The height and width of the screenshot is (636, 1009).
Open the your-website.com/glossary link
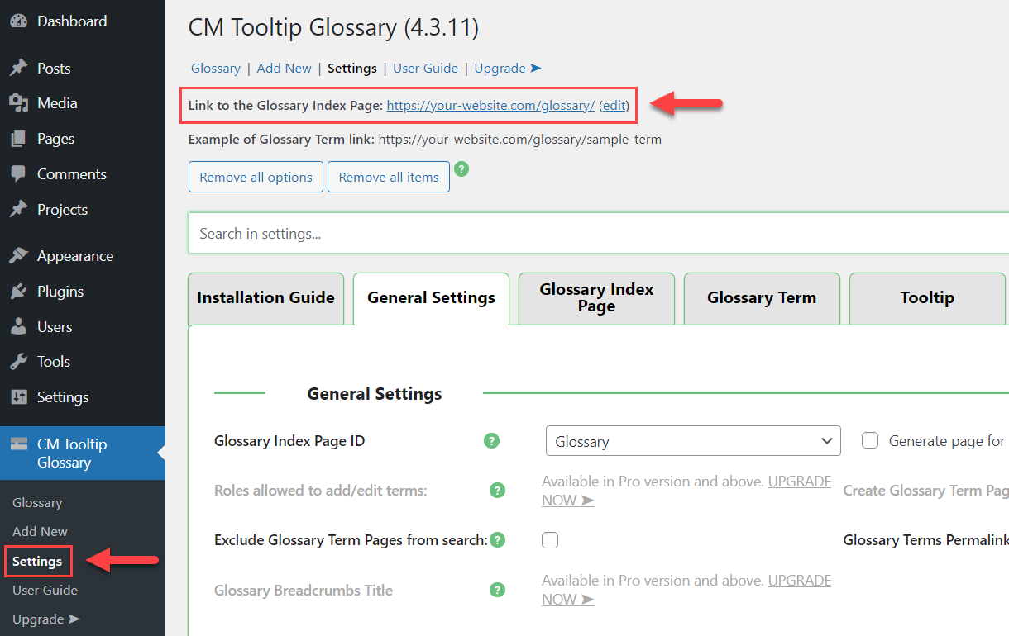(x=490, y=106)
